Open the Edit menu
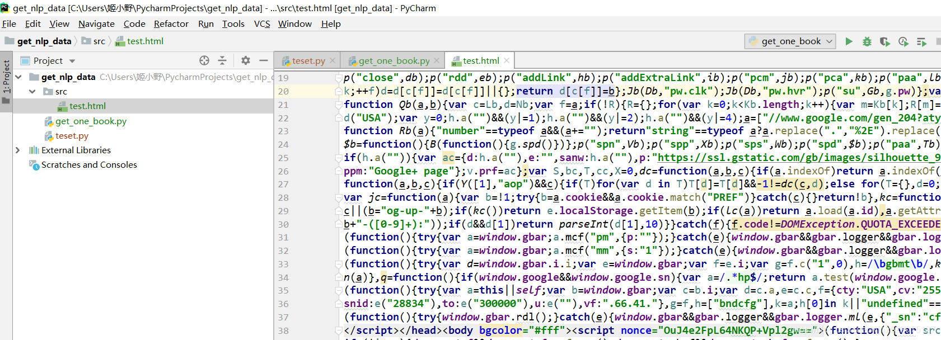Image resolution: width=941 pixels, height=340 pixels. pyautogui.click(x=33, y=24)
